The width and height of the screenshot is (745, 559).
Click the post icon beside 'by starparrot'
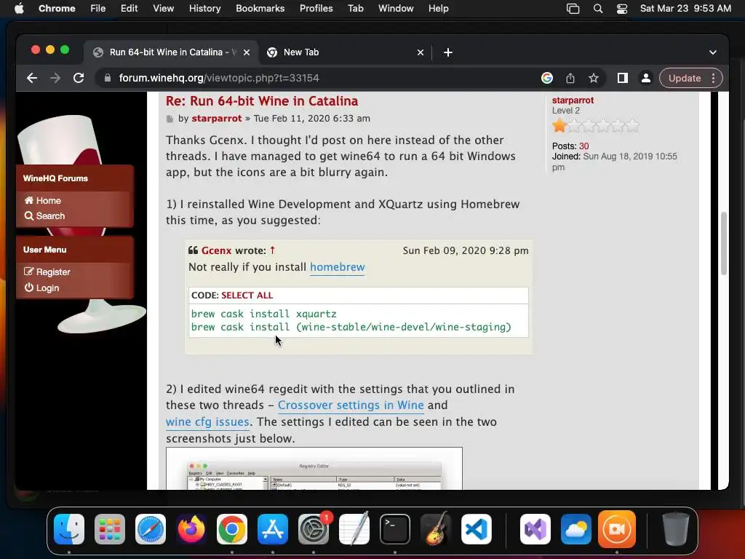click(170, 119)
